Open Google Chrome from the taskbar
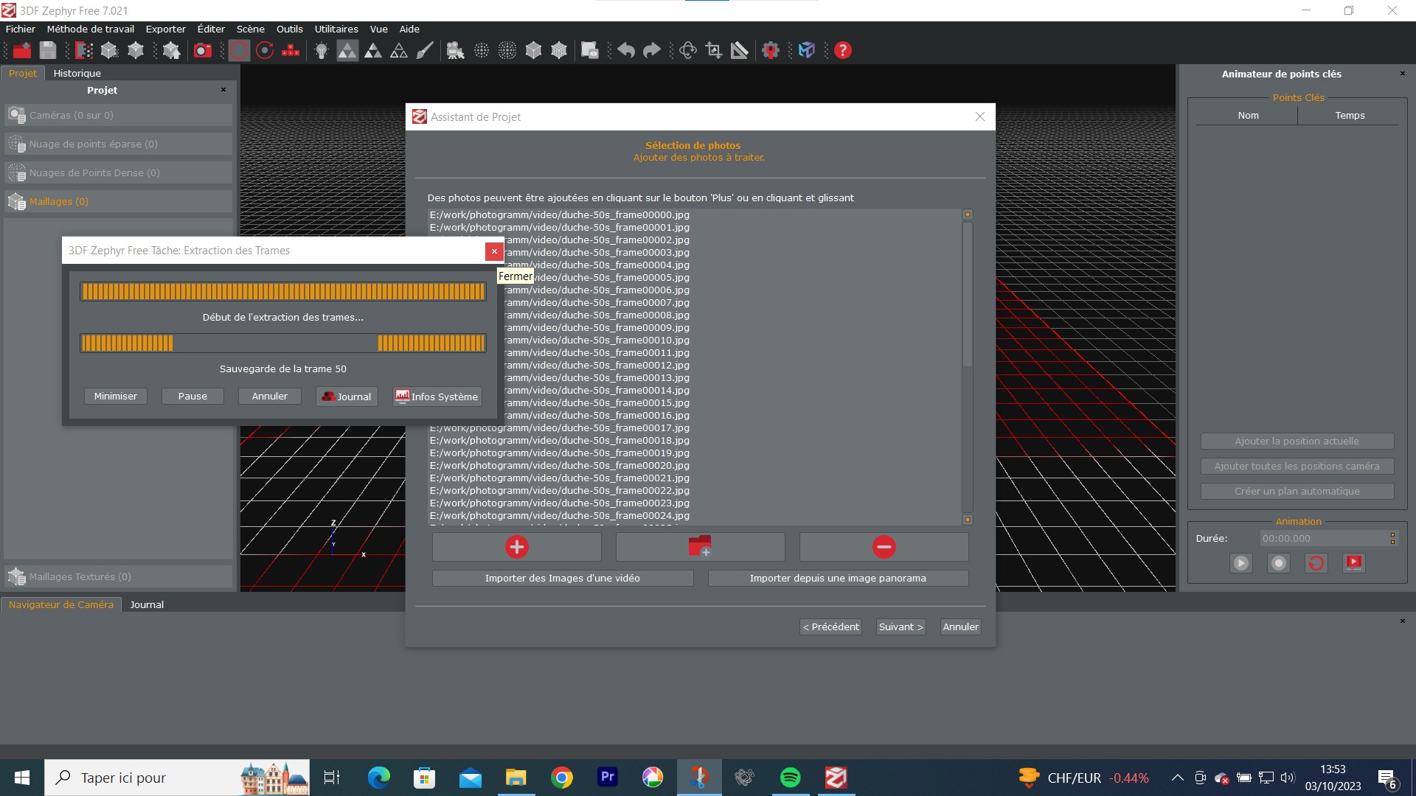This screenshot has height=796, width=1416. coord(562,778)
